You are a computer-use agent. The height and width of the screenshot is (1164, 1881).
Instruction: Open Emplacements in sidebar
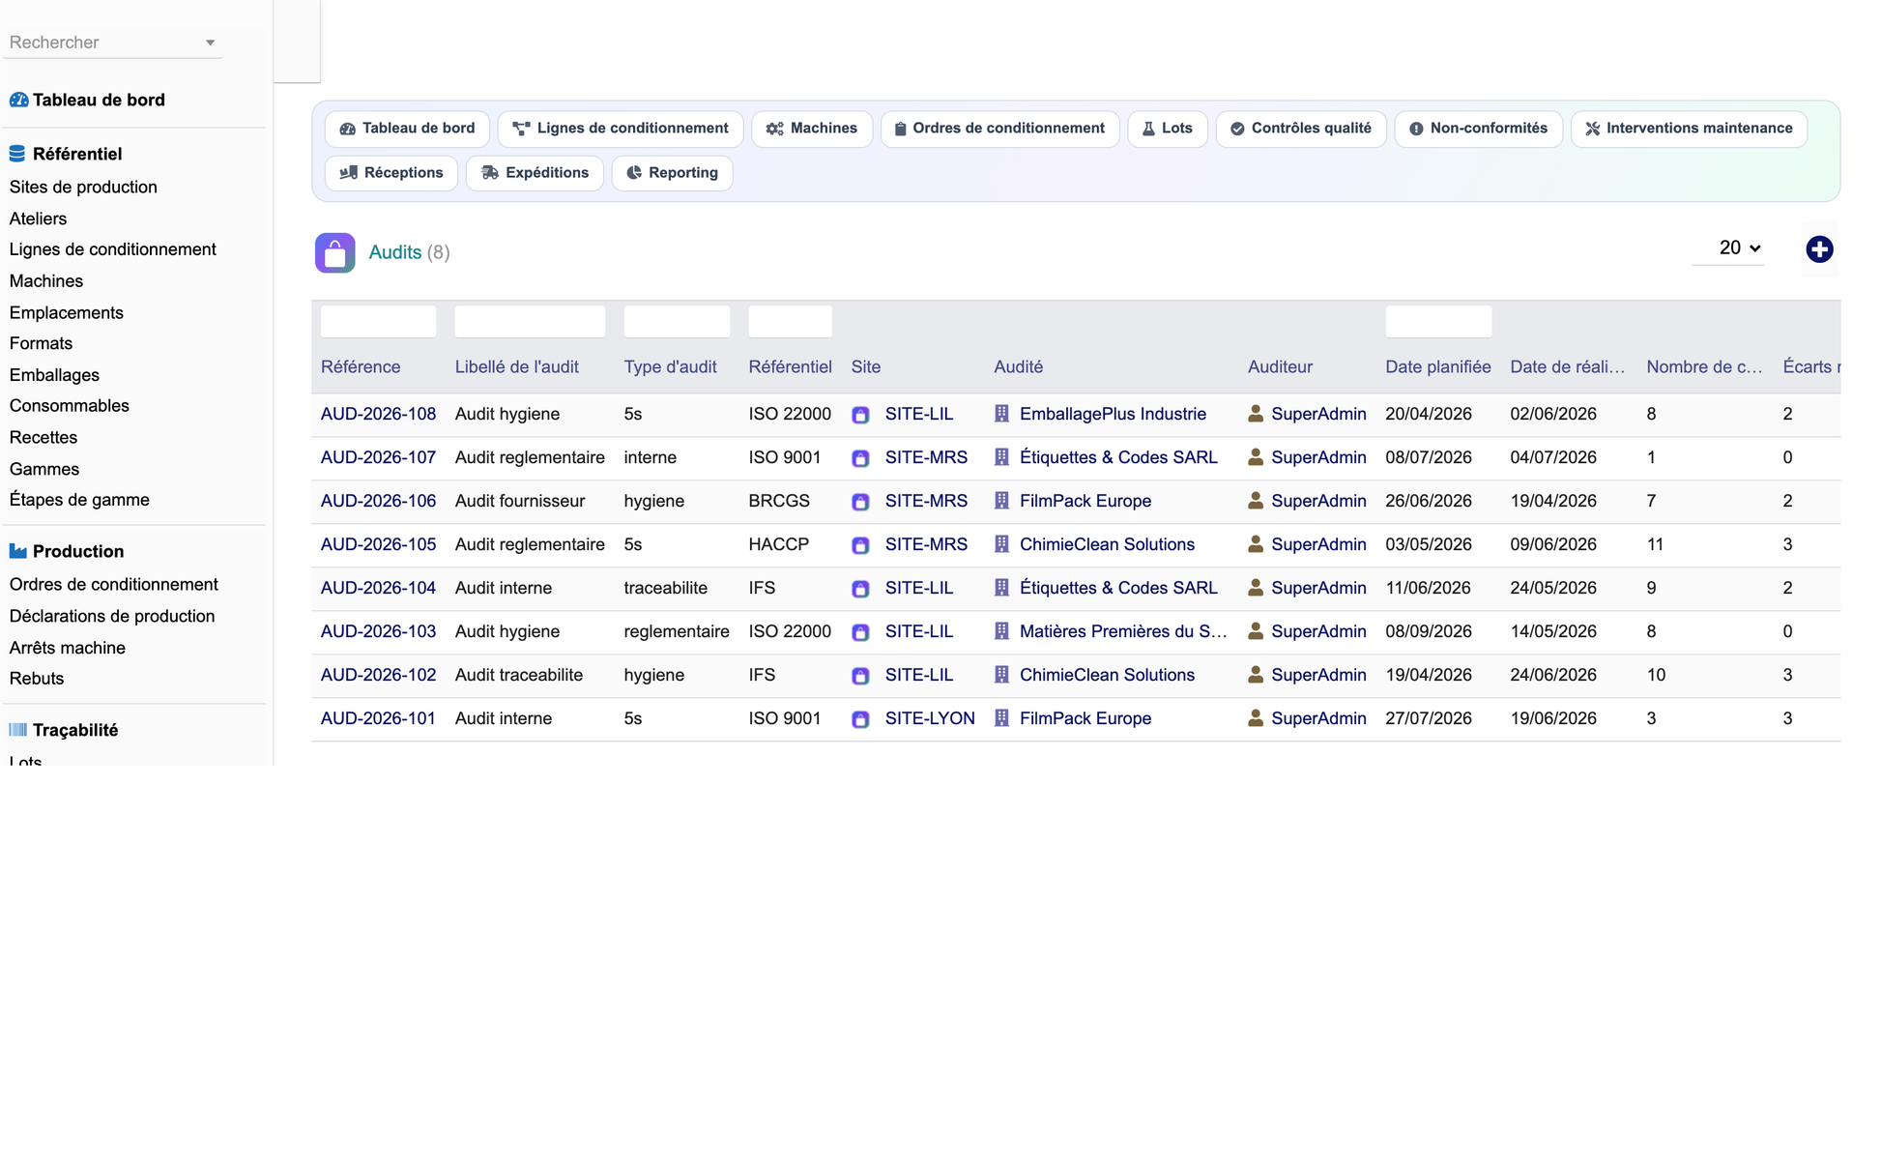point(67,312)
